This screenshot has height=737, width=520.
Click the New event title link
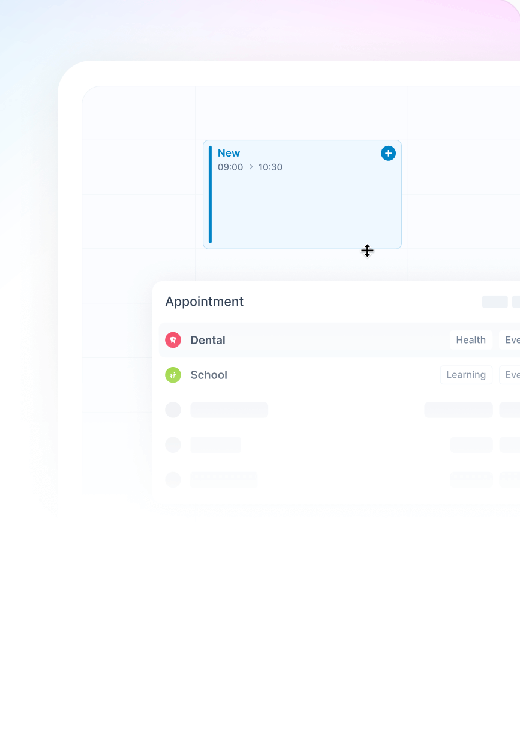coord(229,153)
